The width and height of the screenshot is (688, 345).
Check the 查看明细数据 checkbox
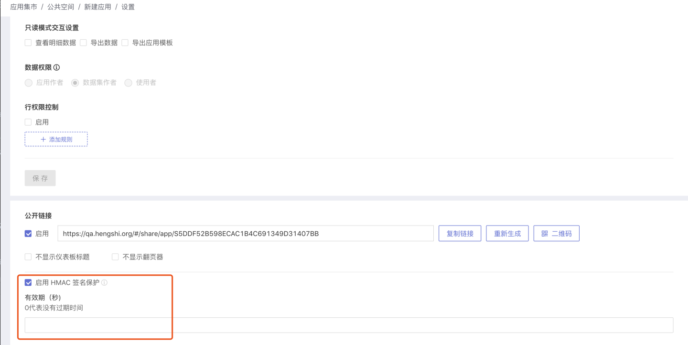28,43
